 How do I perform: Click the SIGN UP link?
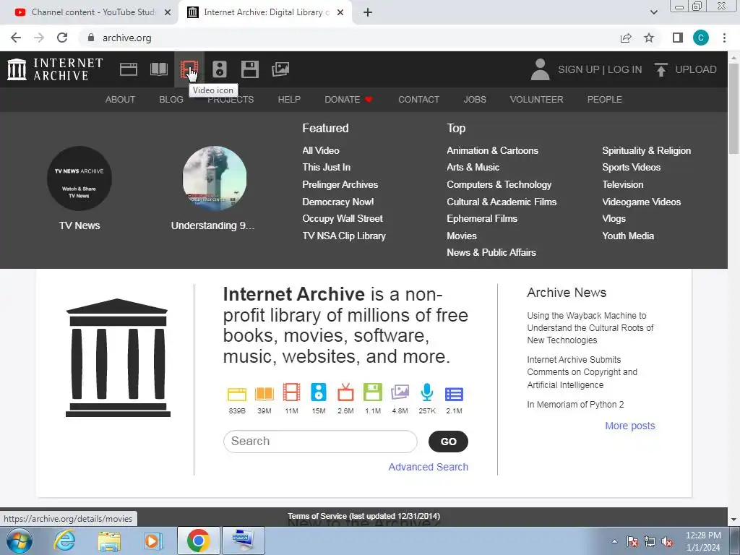coord(579,69)
